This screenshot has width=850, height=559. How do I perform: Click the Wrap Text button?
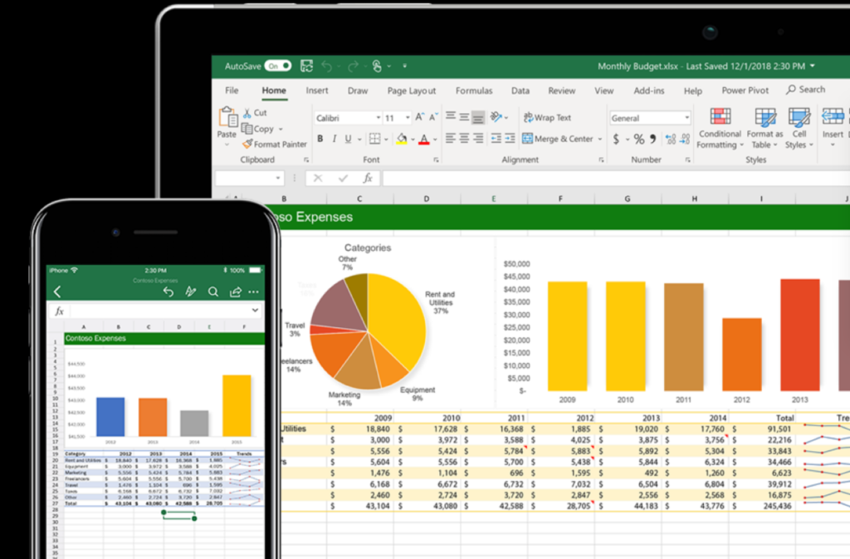[547, 118]
